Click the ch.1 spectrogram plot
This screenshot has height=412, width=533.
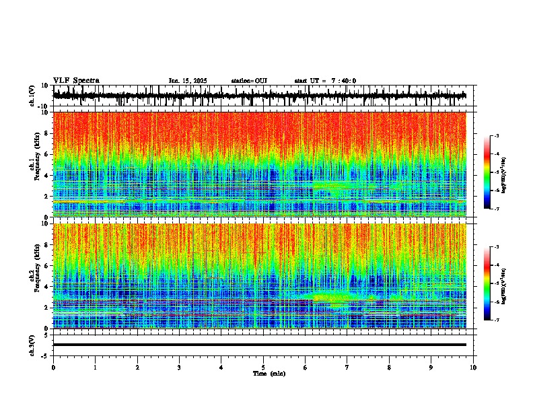(260, 164)
